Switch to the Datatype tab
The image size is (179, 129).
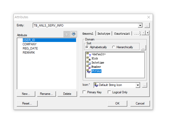pyautogui.click(x=104, y=34)
